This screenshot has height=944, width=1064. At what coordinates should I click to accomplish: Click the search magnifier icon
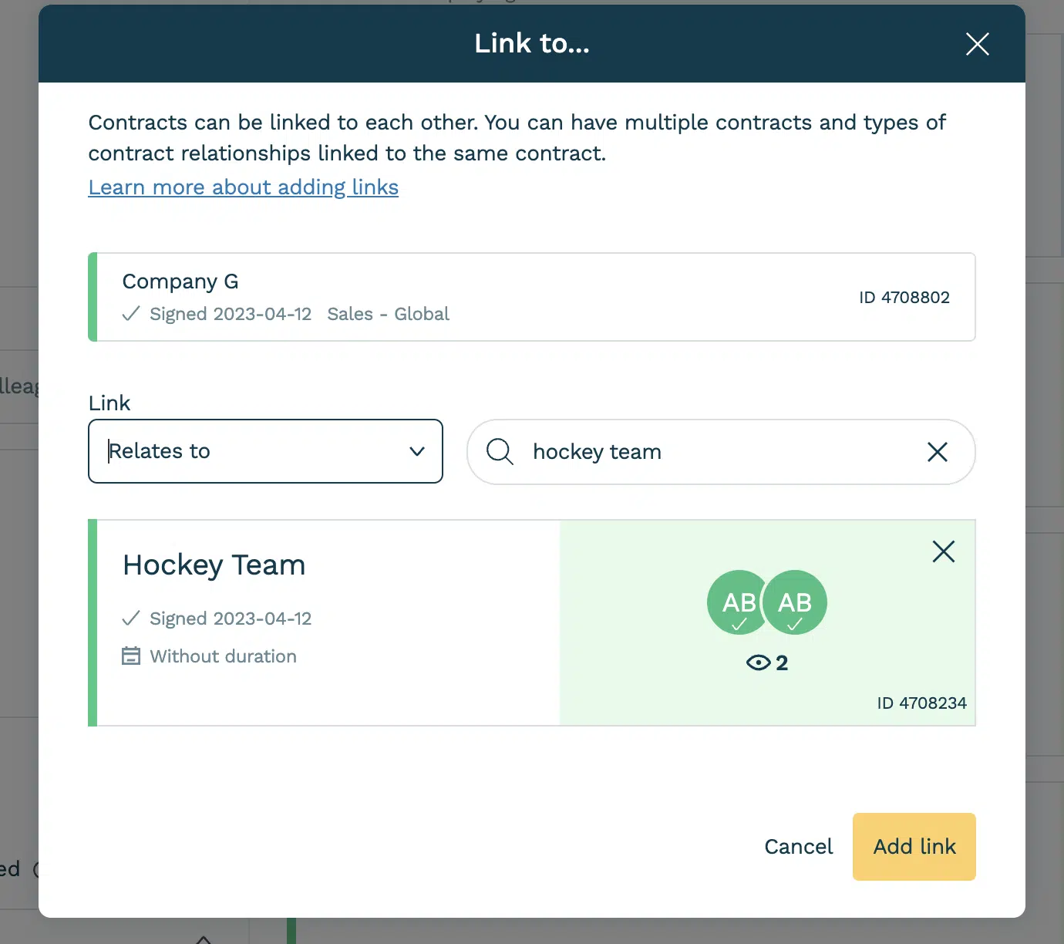point(500,451)
